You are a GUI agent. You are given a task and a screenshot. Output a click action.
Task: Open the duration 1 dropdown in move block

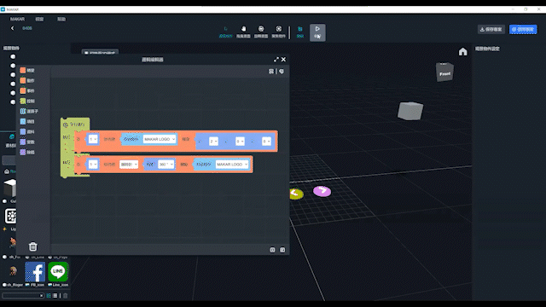(93, 139)
